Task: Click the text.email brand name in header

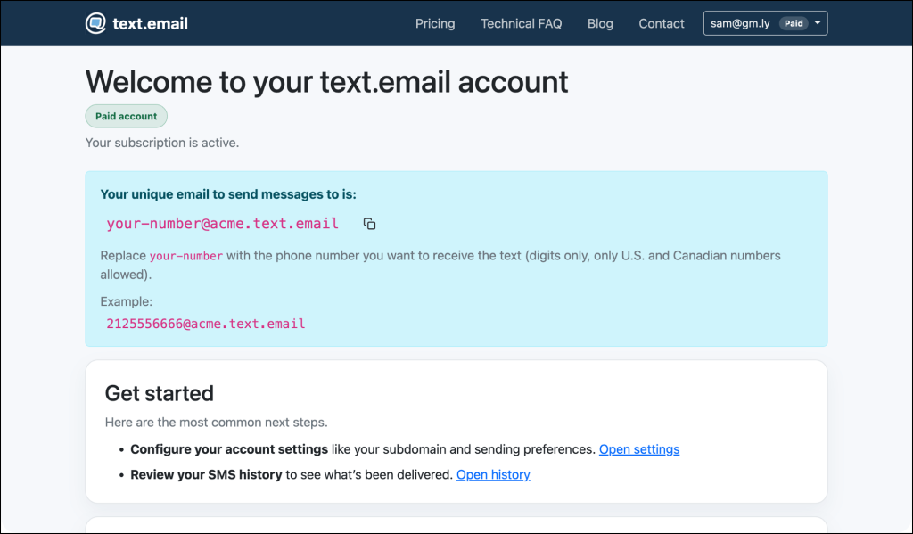Action: point(150,23)
